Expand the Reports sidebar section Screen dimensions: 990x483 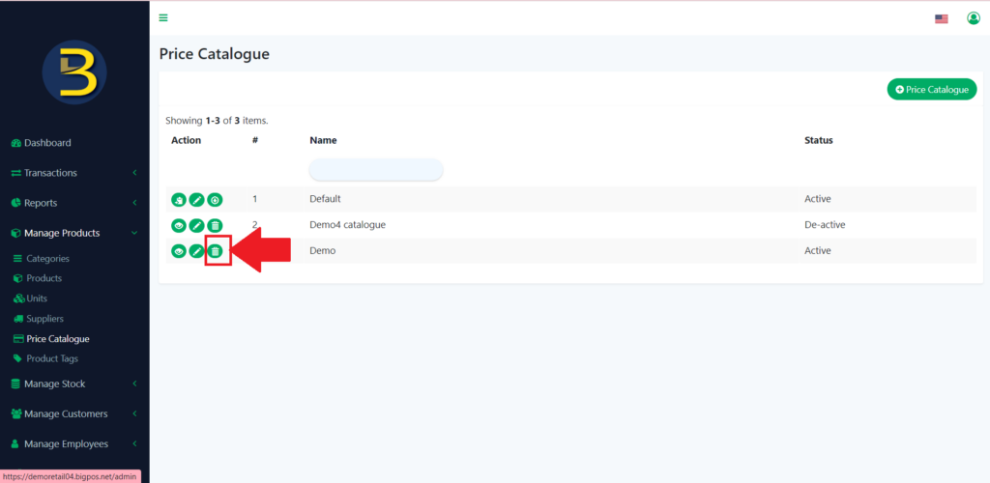(x=41, y=203)
